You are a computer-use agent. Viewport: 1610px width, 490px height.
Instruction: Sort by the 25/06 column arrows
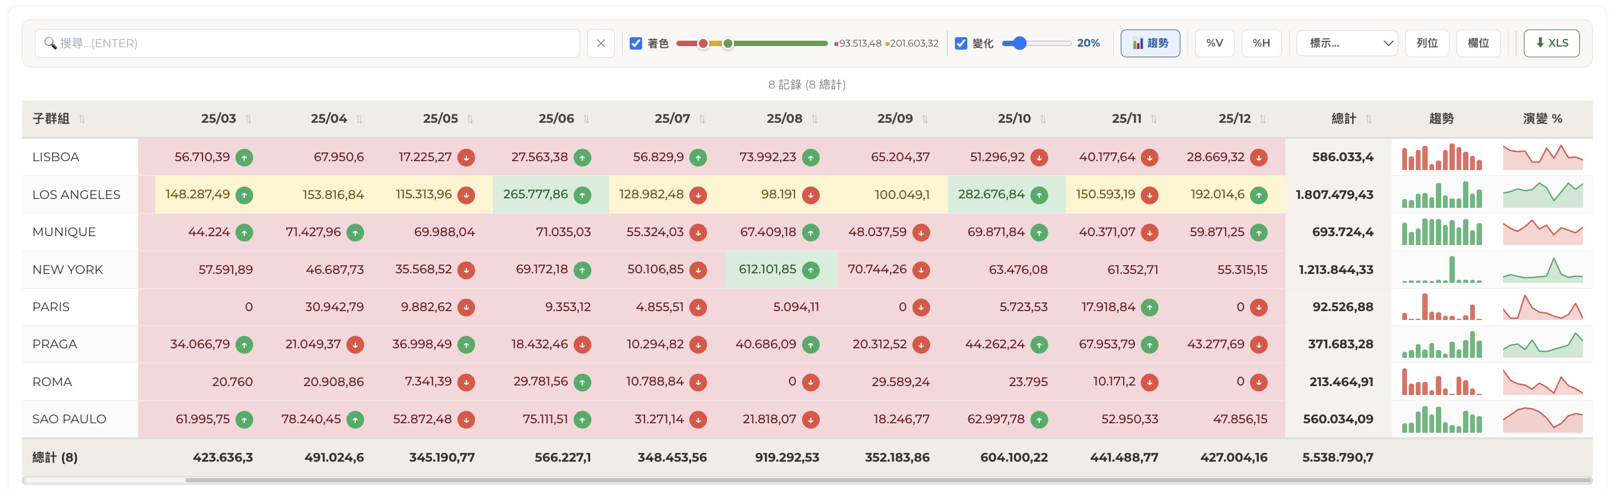click(x=586, y=119)
